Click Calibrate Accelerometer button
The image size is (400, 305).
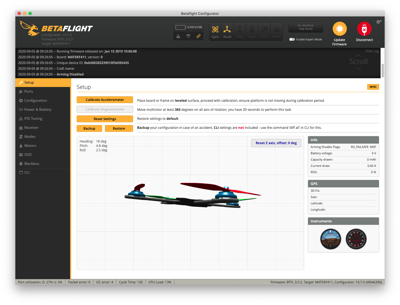point(105,100)
